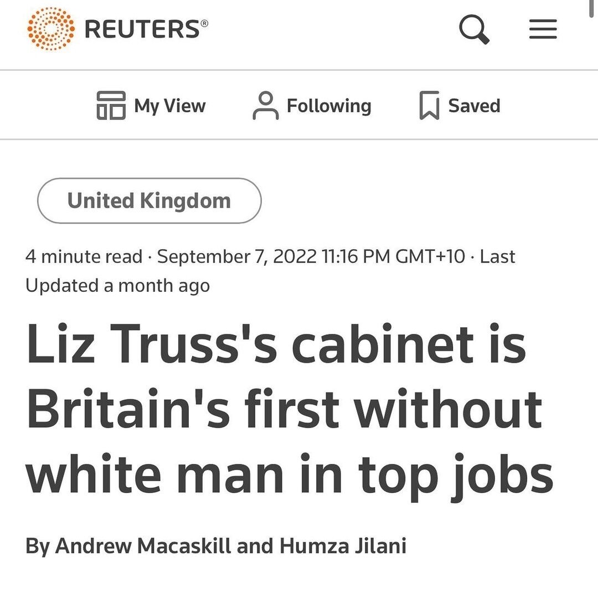Open author Humza Jilani's profile link
Screen dimensions: 598x598
coord(343,545)
